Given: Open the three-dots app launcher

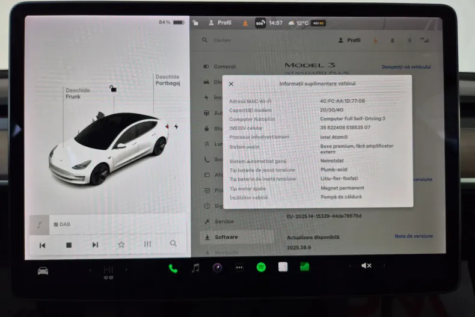Looking at the screenshot, I should click(239, 267).
